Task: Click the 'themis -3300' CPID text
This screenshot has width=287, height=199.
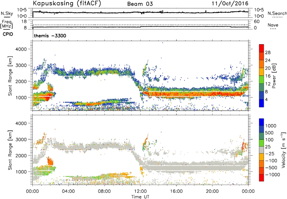Action: 50,36
